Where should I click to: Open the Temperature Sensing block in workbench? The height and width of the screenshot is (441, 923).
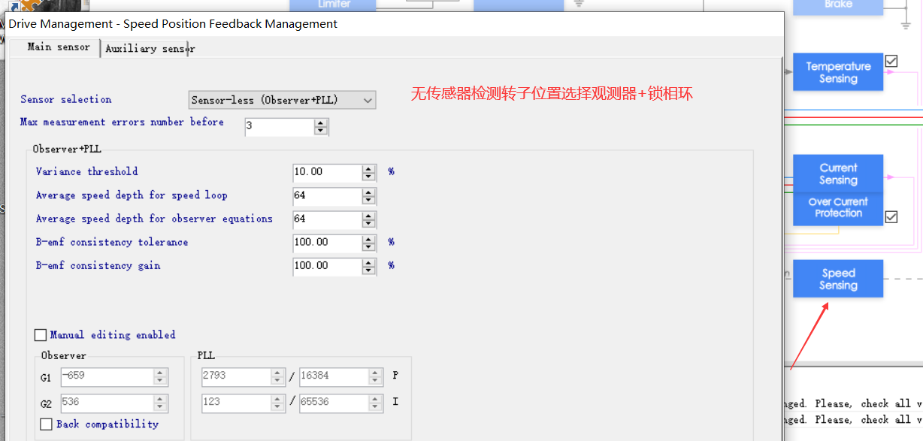coord(838,72)
